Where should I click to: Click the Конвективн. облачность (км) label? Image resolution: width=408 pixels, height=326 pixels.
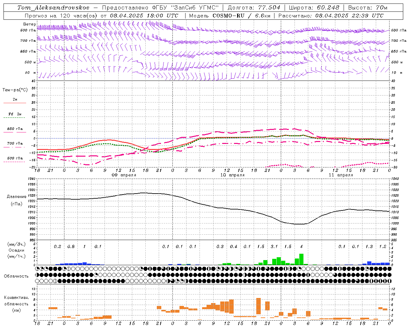point(16,304)
